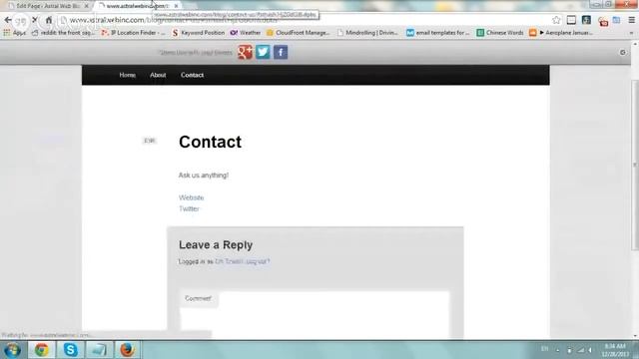
Task: Show hidden system tray icons arrow
Action: (557, 350)
